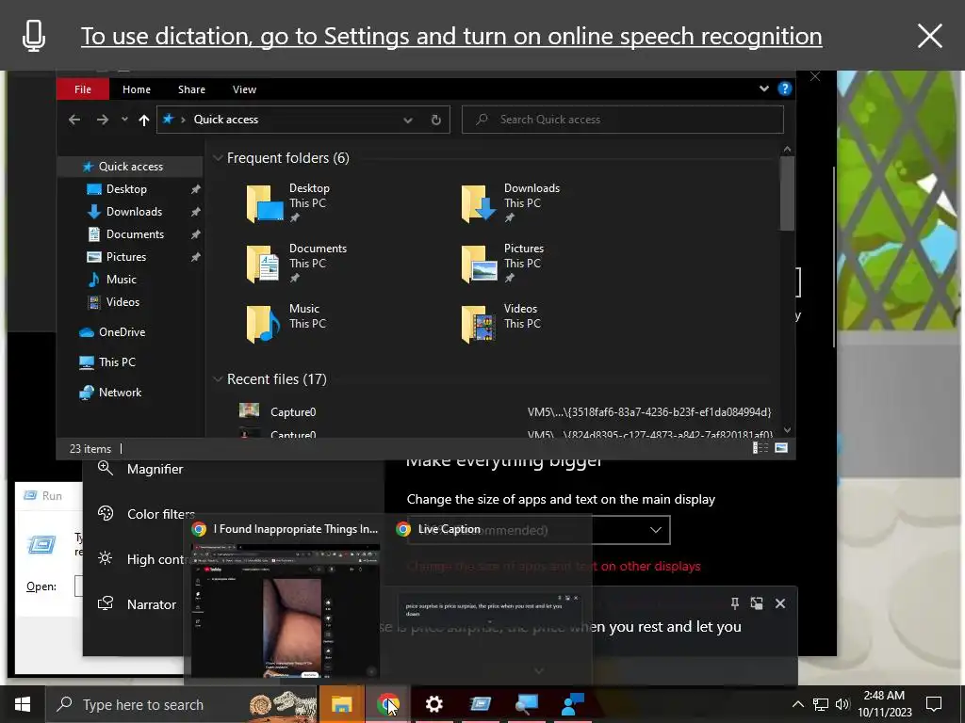965x723 pixels.
Task: Select the Music frequent folder icon
Action: click(x=263, y=324)
